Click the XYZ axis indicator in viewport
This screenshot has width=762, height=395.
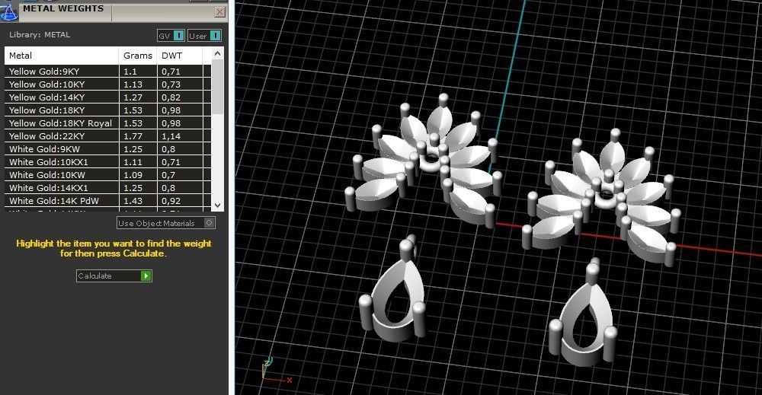[276, 371]
